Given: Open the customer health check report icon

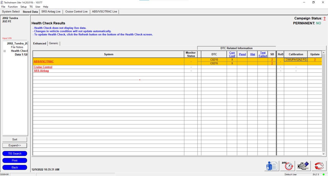Looking at the screenshot, I should [x=271, y=166].
